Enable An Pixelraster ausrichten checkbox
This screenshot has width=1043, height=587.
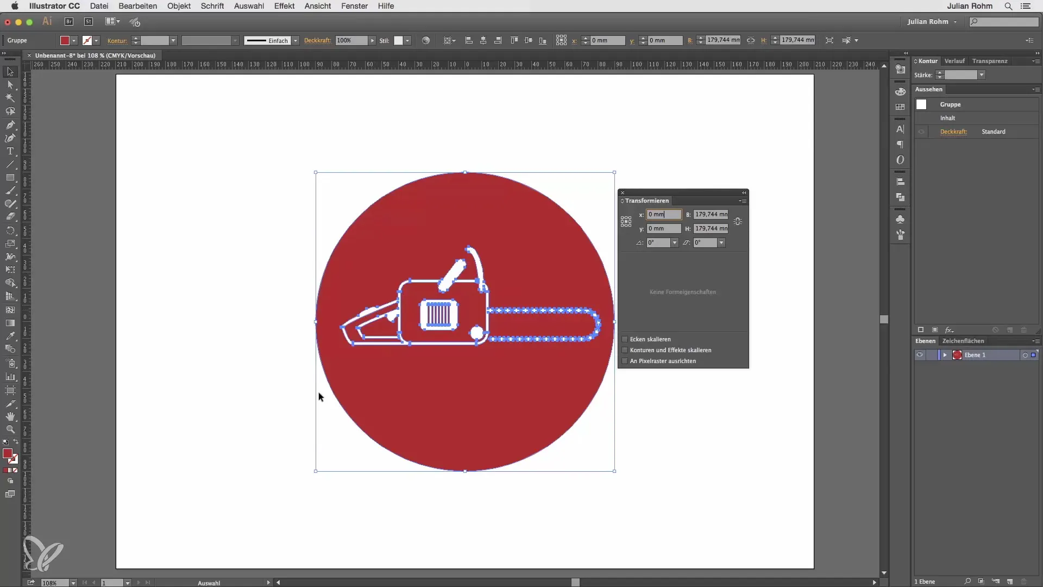coord(625,361)
